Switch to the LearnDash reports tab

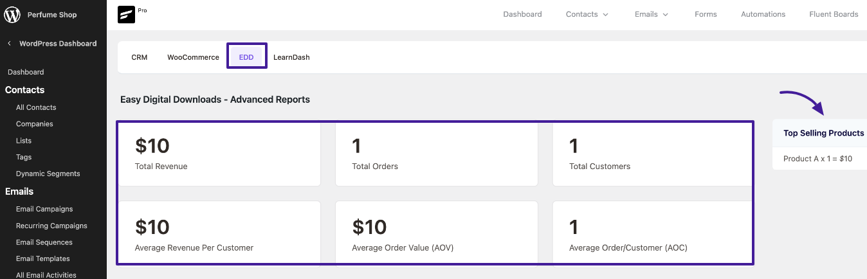291,57
